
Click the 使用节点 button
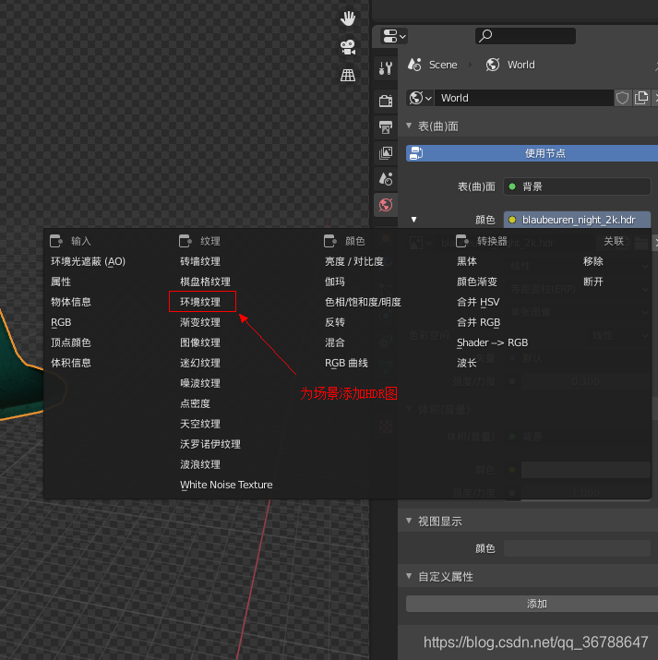pos(532,153)
